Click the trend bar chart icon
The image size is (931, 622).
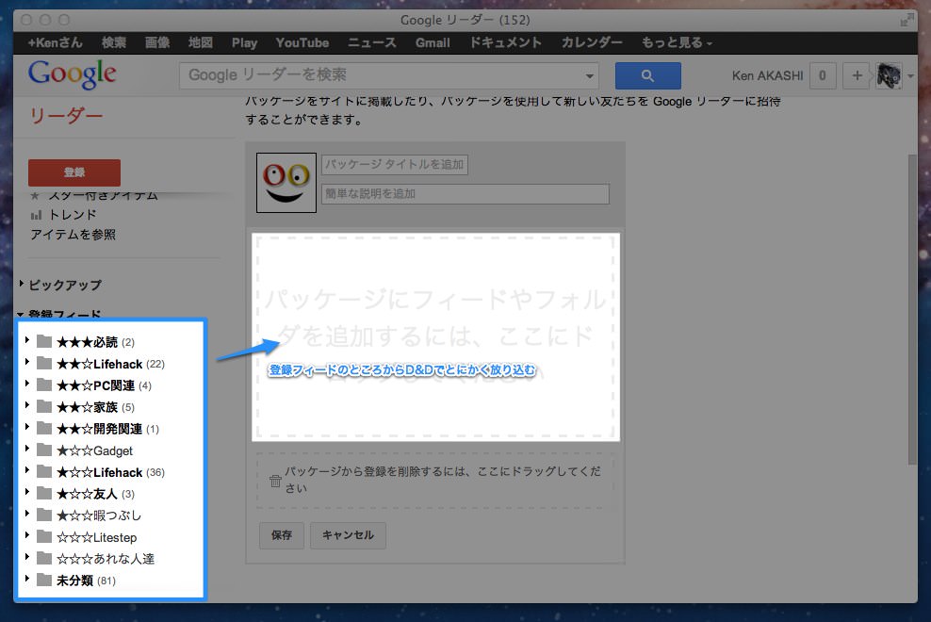36,215
